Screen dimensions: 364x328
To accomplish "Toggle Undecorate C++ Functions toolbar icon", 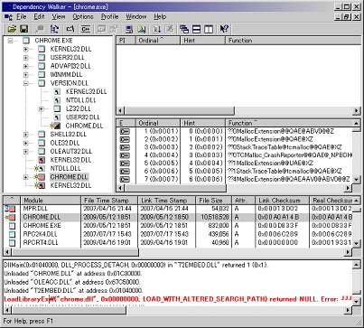I will coord(86,29).
